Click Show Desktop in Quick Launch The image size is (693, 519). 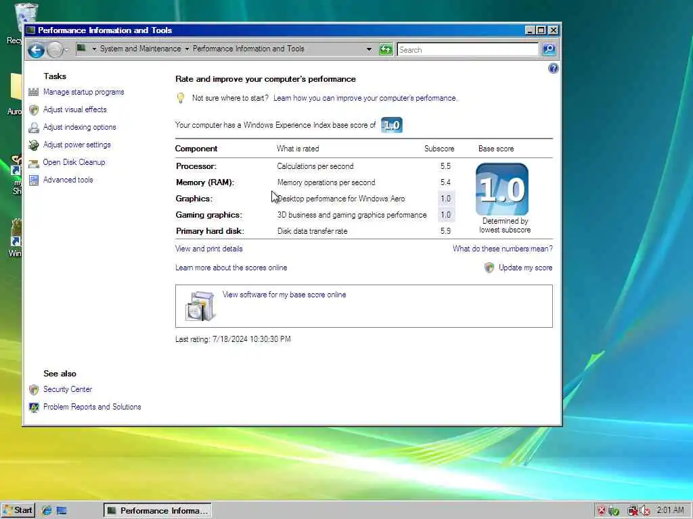(x=62, y=511)
